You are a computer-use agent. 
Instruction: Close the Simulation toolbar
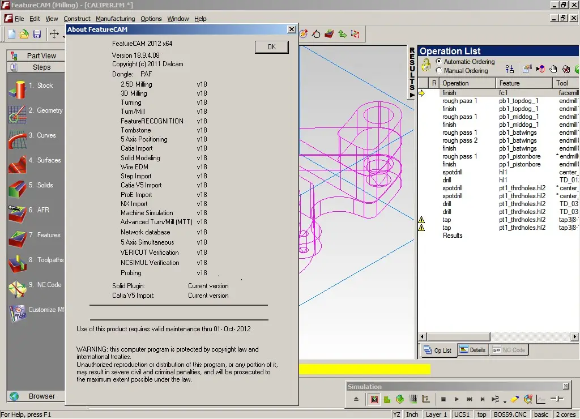point(566,387)
